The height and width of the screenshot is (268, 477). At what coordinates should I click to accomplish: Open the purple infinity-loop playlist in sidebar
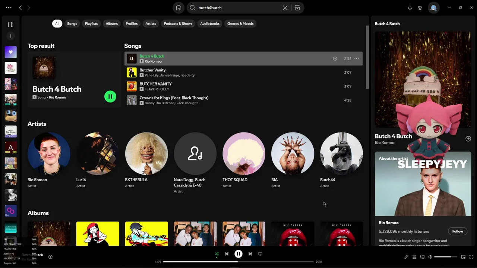10,211
